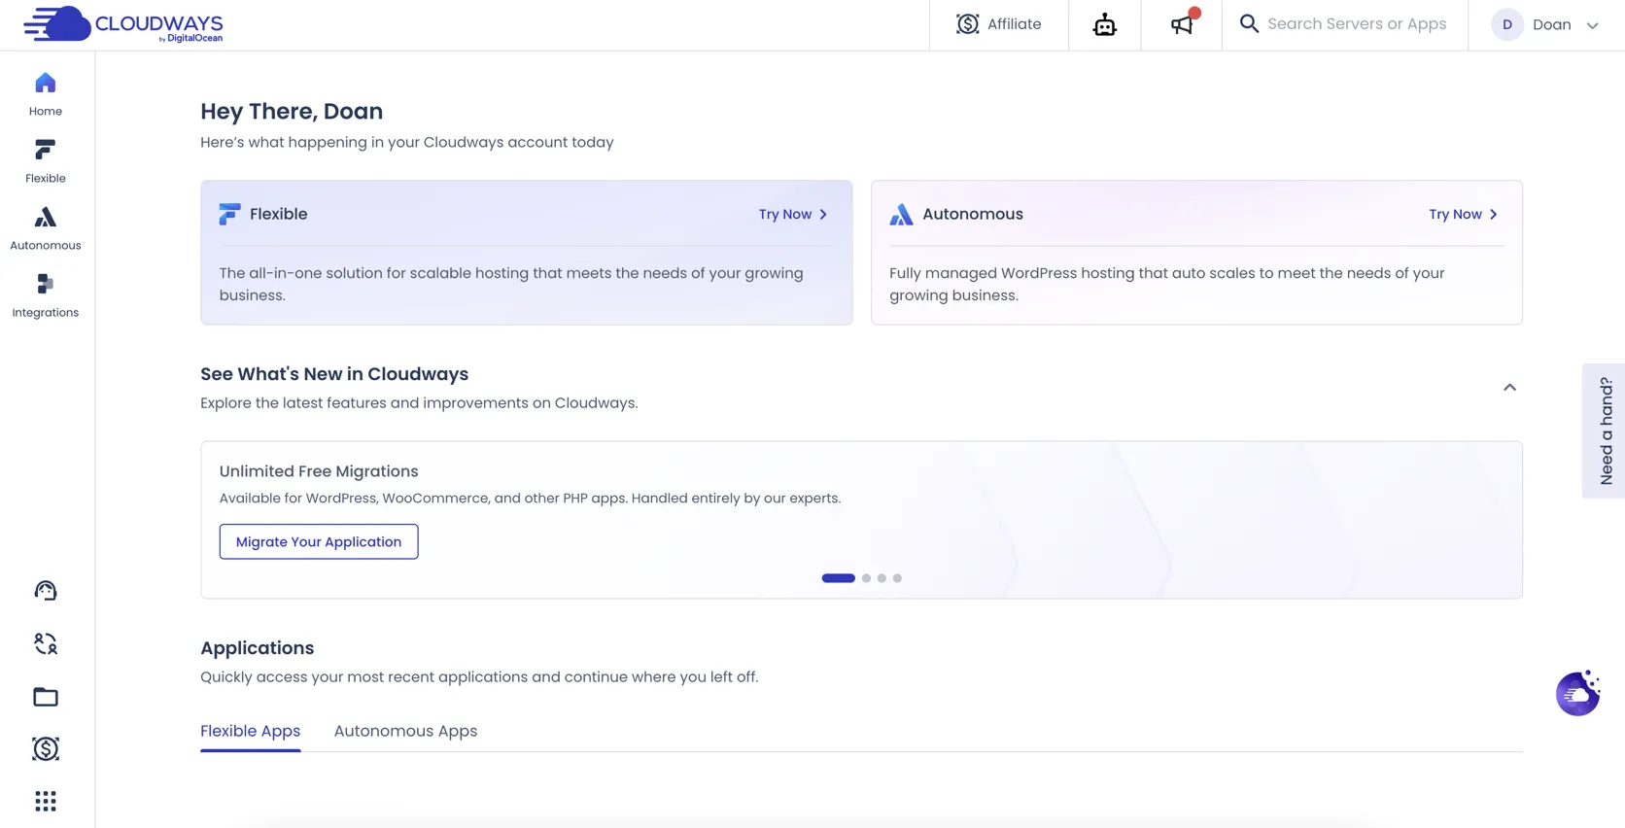Click the Hey There, Doan heading
The height and width of the screenshot is (828, 1625).
point(292,111)
